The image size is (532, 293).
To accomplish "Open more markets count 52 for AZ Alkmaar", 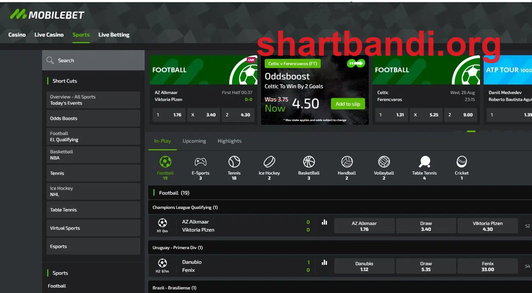I will tap(527, 226).
